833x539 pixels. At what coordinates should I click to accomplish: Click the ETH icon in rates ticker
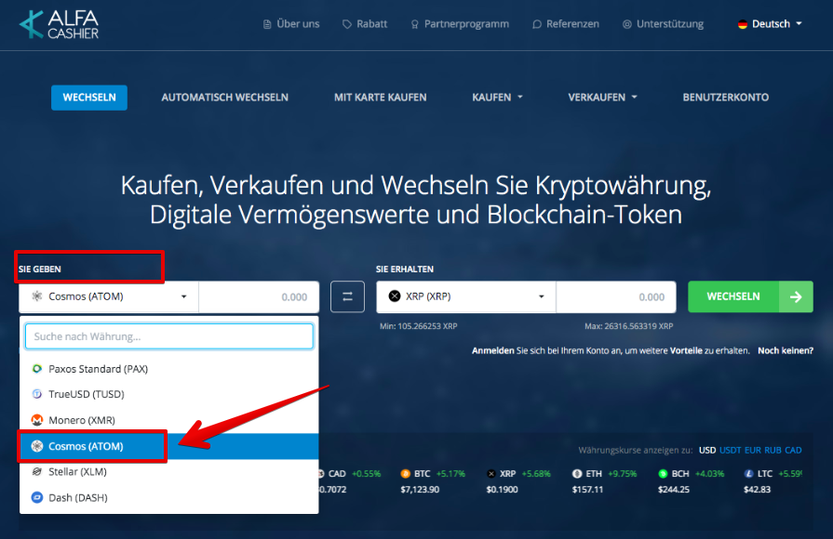(x=577, y=474)
